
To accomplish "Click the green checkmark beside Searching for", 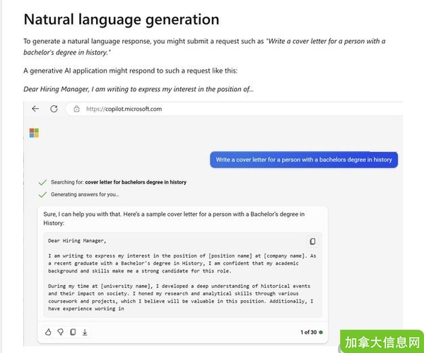I will (43, 182).
